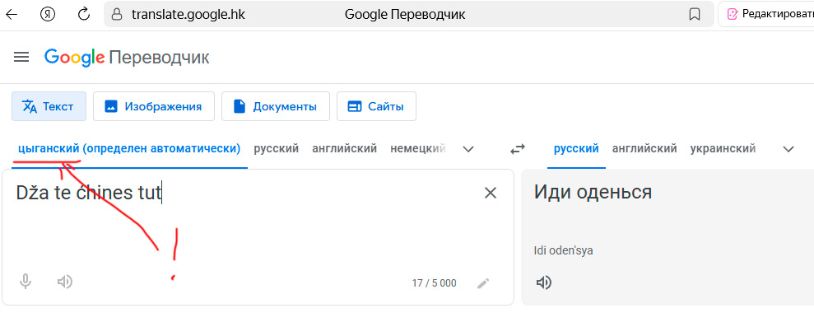Select английский as the target language
The image size is (814, 322).
tap(644, 149)
